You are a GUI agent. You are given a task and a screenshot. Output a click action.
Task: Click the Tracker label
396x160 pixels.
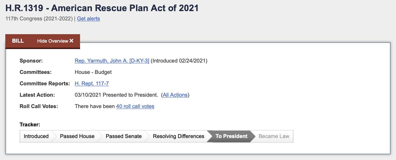[x=30, y=125]
